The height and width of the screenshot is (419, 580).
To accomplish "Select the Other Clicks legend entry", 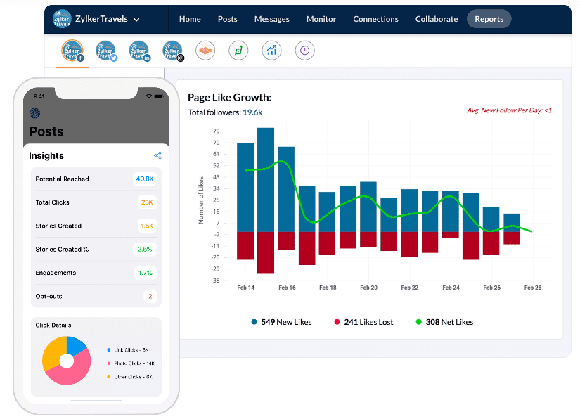I will click(130, 377).
